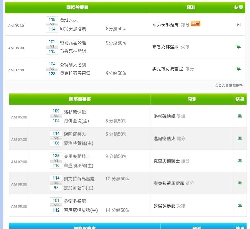Click the 8分贏50% spread in 費城76人 game
The height and width of the screenshot is (229, 250).
(x=116, y=29)
